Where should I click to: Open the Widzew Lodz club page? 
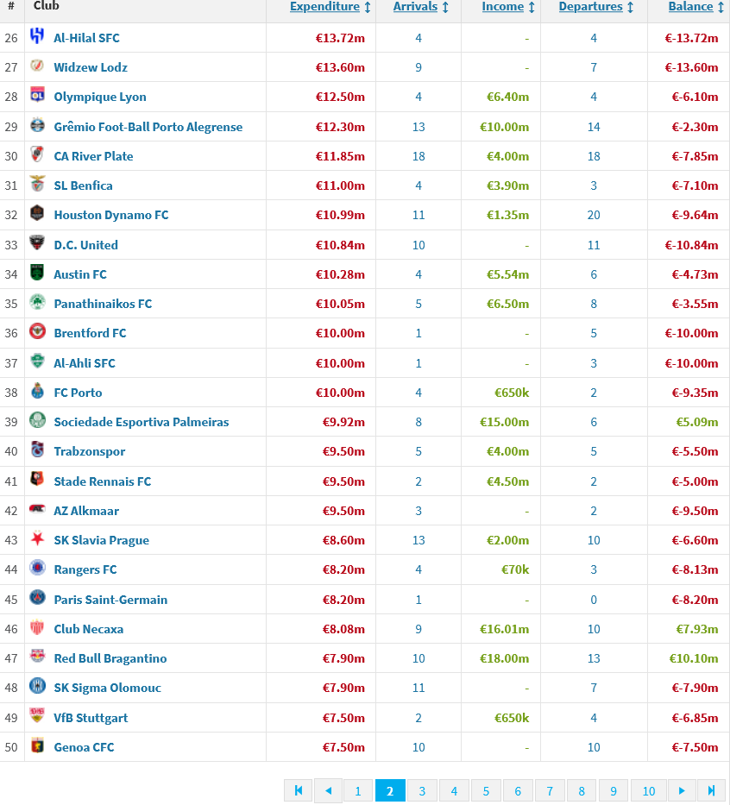tap(90, 67)
